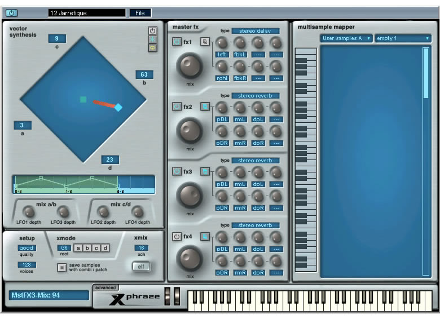The image size is (440, 319).
Task: Click the fx1 rght delay knob
Action: click(x=222, y=67)
